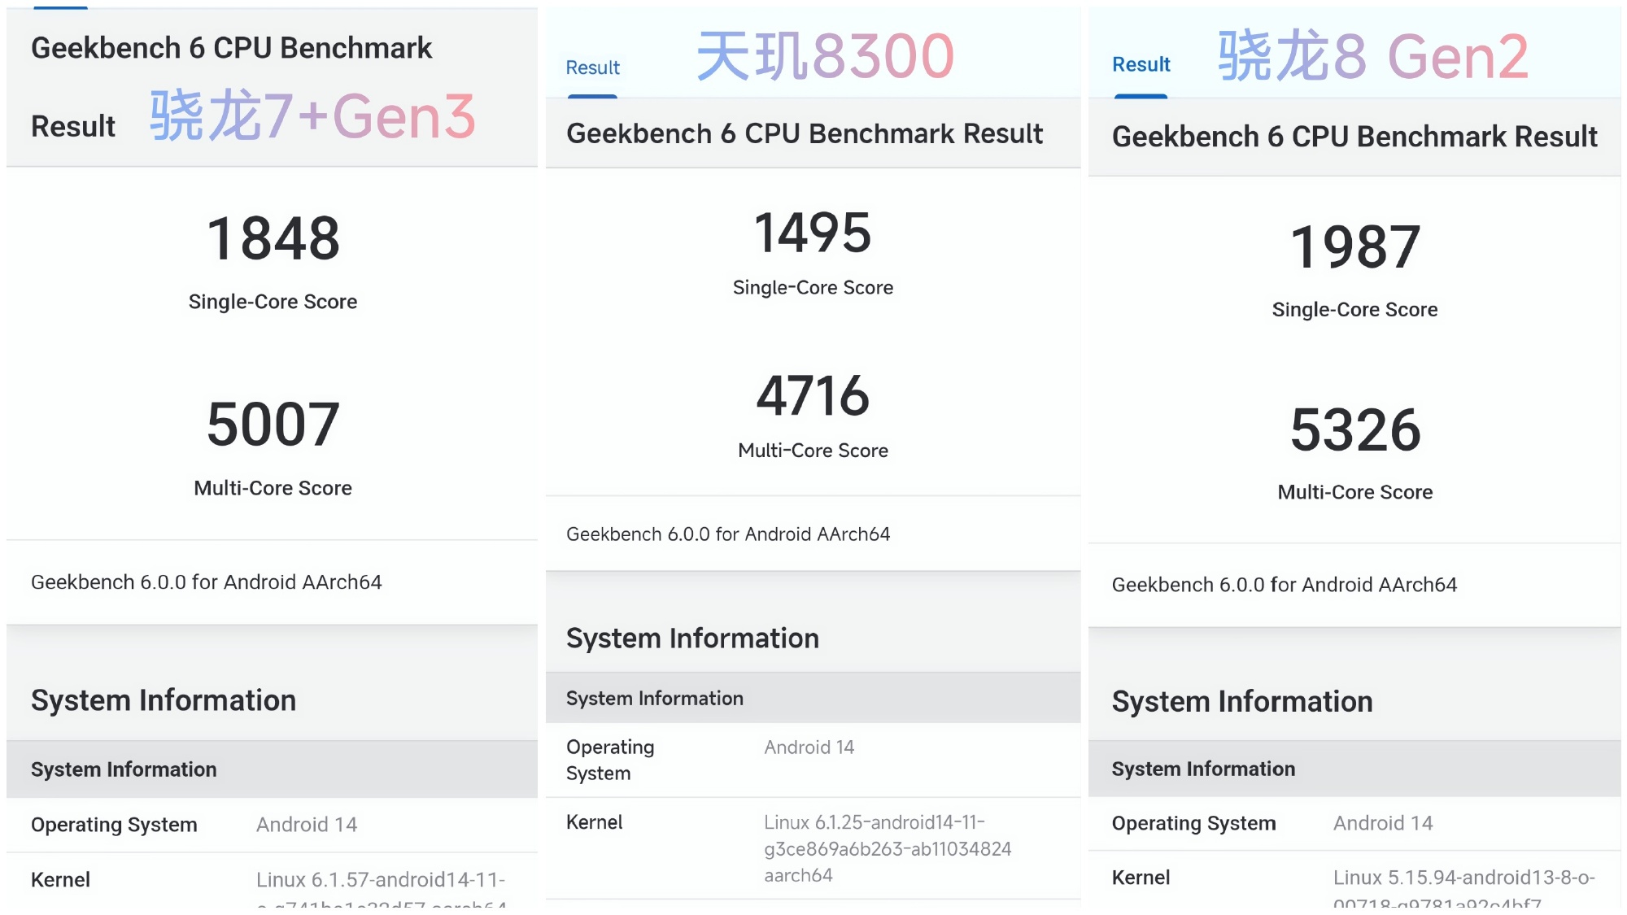The height and width of the screenshot is (915, 1627).
Task: Click Operating System label in 骁龙8 Gen2 panel
Action: click(1193, 823)
